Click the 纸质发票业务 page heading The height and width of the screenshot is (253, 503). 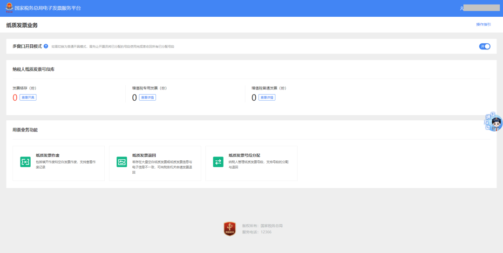(22, 25)
